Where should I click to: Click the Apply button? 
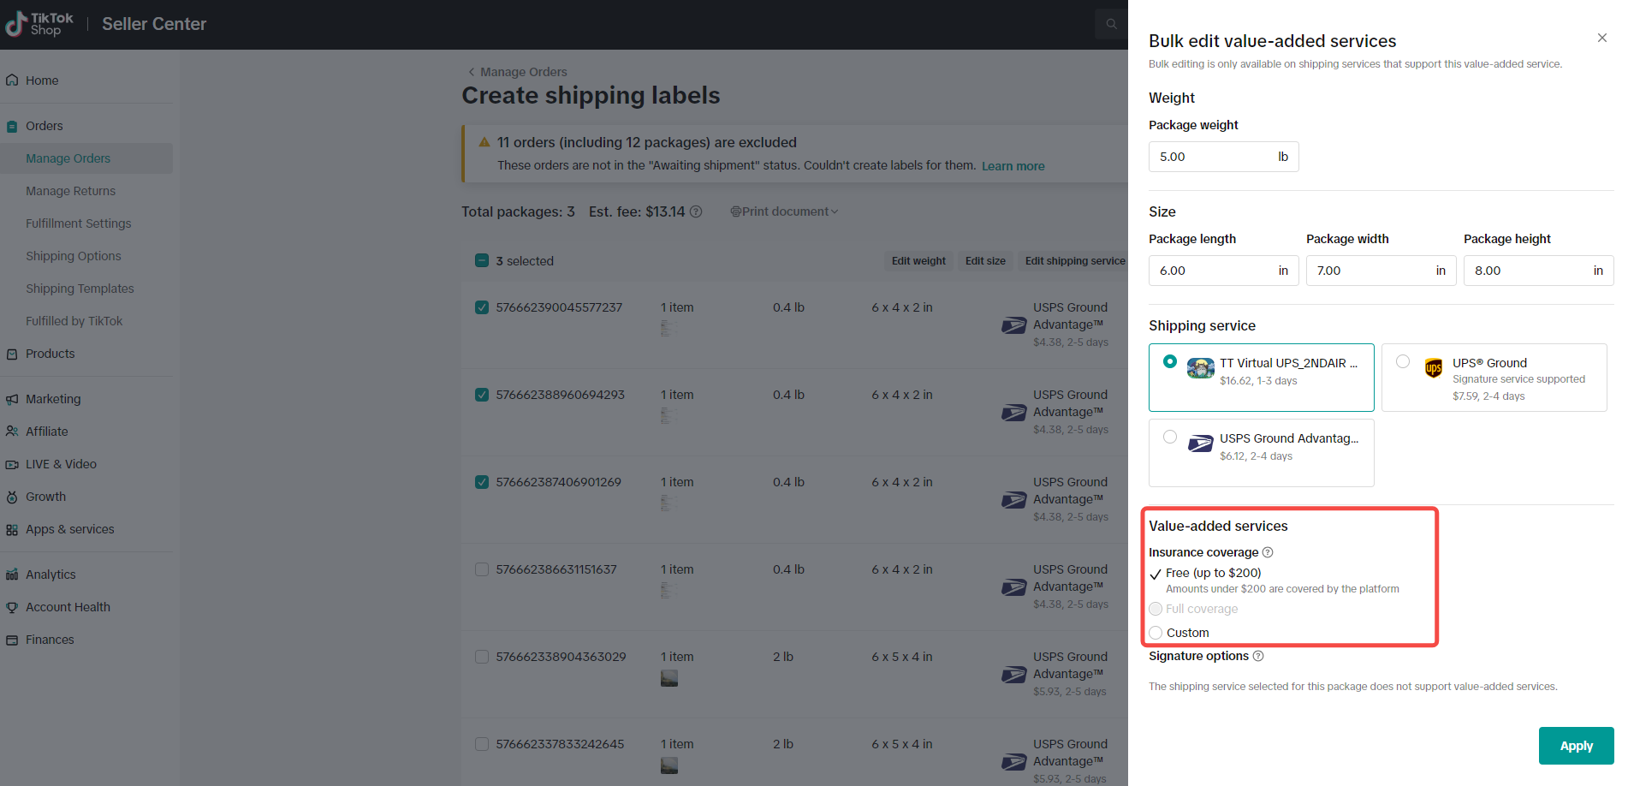tap(1575, 746)
